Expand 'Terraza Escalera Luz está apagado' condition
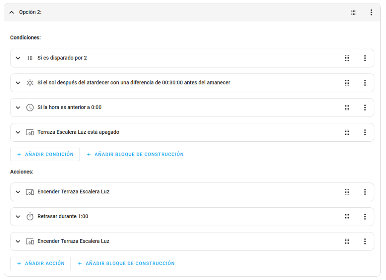 pos(18,132)
